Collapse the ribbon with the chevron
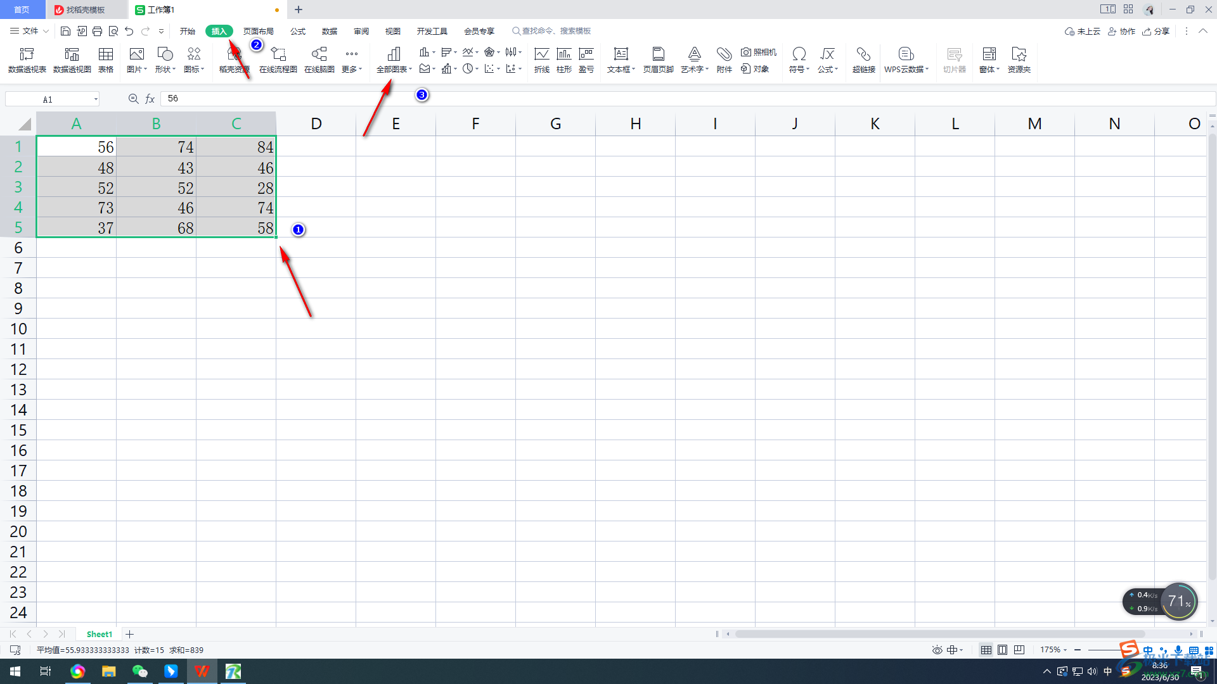The width and height of the screenshot is (1217, 684). coord(1203,31)
